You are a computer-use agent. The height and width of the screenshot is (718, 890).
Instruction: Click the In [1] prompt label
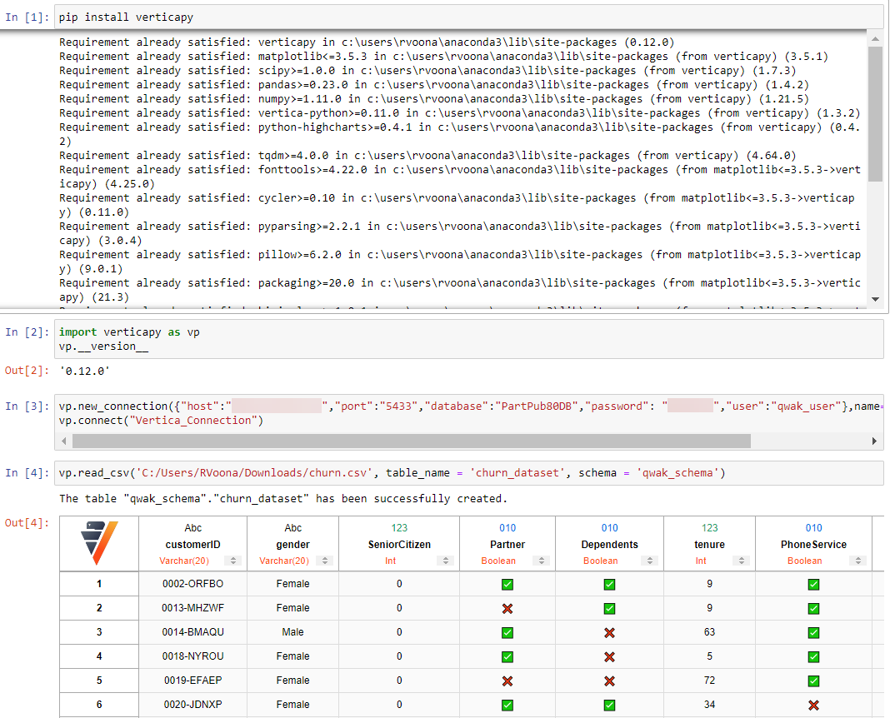tap(27, 17)
